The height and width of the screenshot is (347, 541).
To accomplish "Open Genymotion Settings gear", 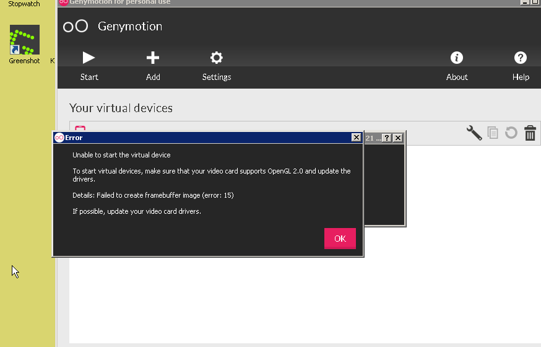I will (216, 58).
